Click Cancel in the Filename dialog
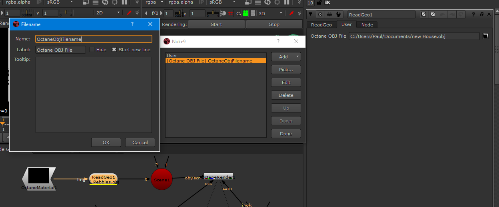499x207 pixels. click(140, 142)
